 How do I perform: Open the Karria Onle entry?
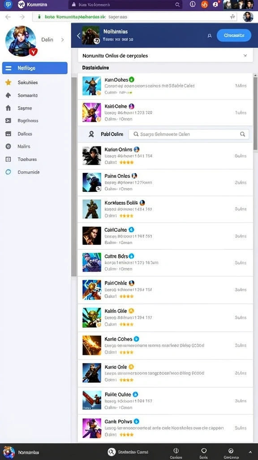coord(165,373)
